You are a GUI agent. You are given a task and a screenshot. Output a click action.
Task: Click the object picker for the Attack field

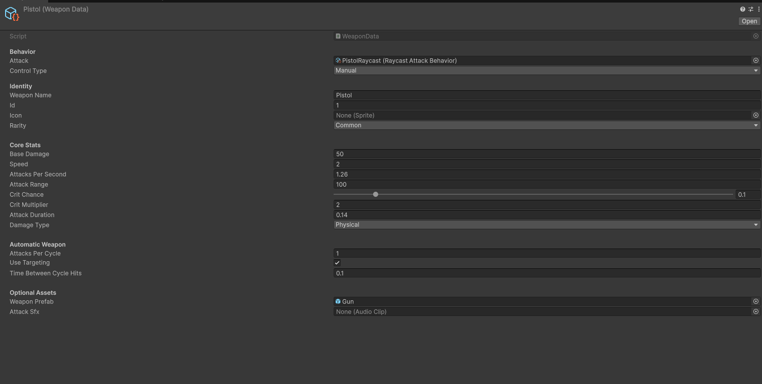click(756, 60)
